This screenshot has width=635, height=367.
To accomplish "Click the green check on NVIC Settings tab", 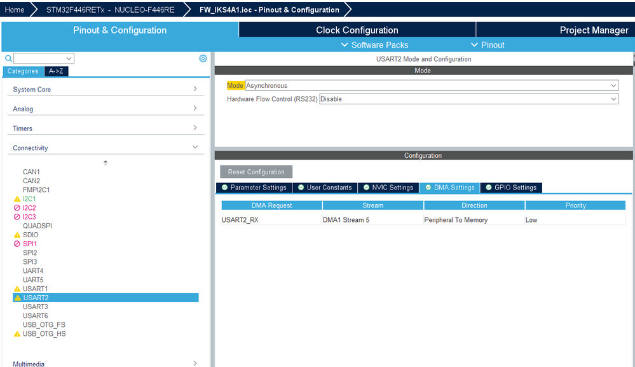I will 366,188.
